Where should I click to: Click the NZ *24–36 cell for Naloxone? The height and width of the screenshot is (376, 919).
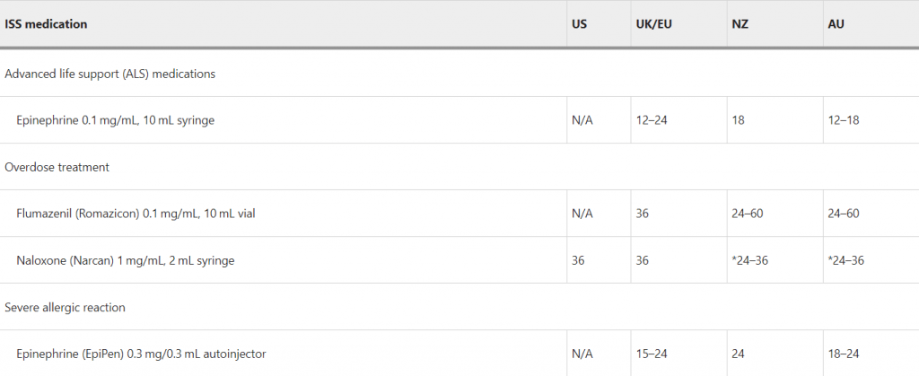coord(750,260)
